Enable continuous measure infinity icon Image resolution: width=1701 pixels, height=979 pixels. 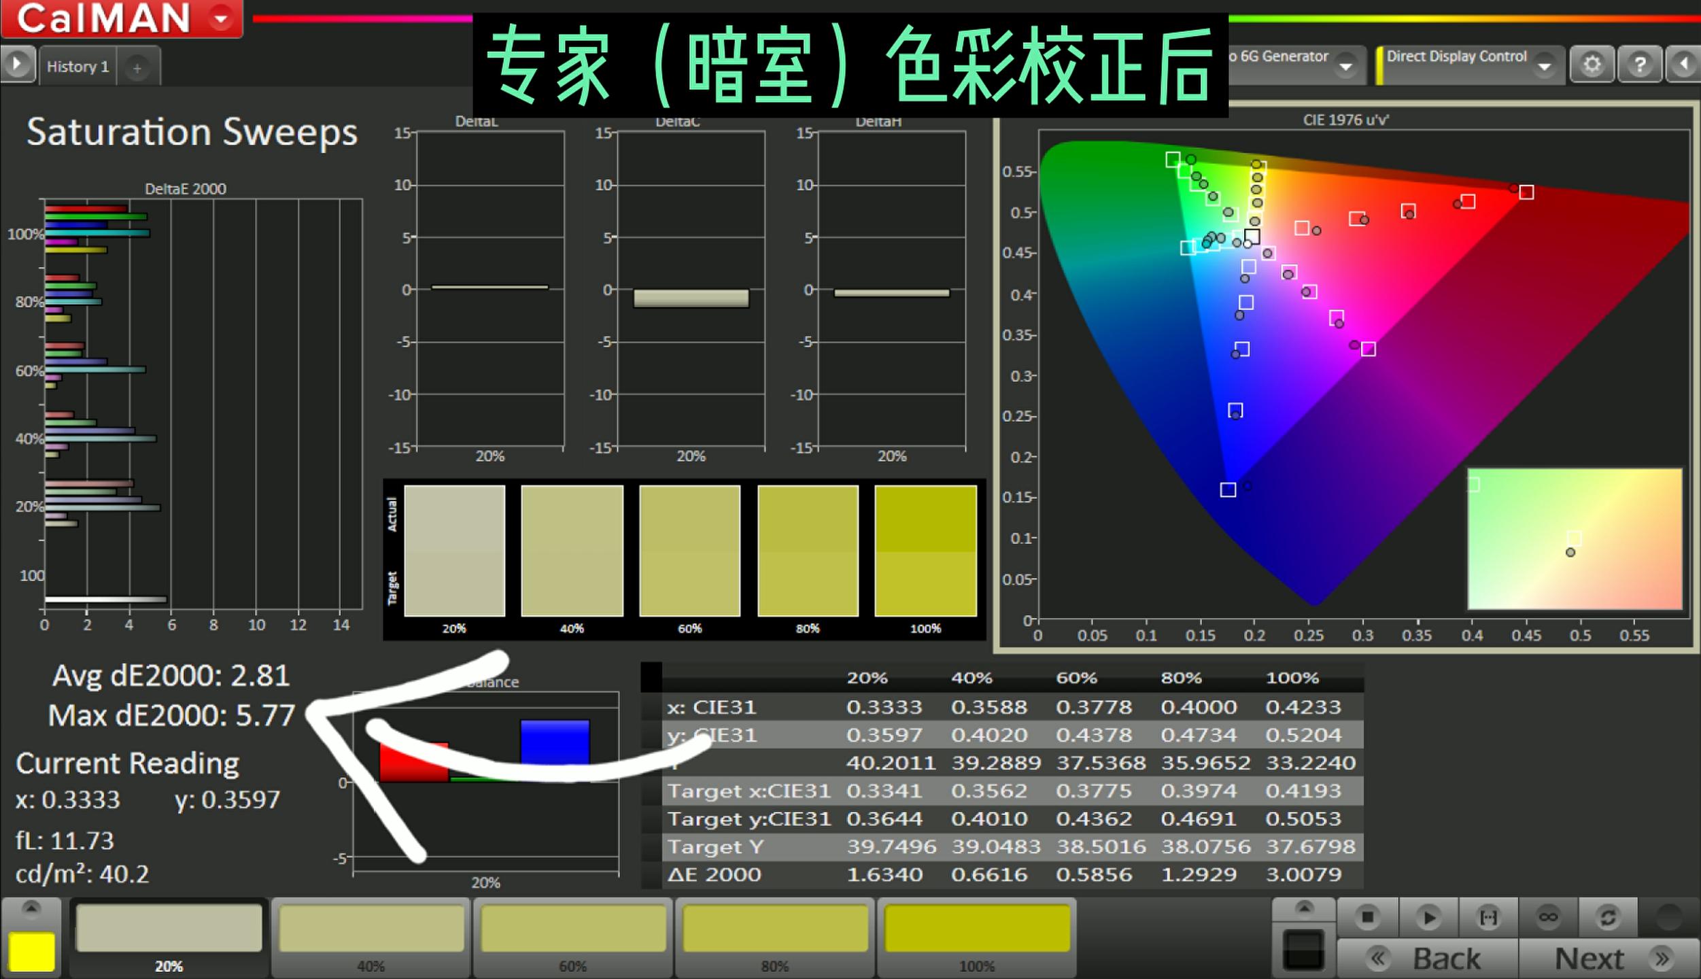[x=1549, y=916]
